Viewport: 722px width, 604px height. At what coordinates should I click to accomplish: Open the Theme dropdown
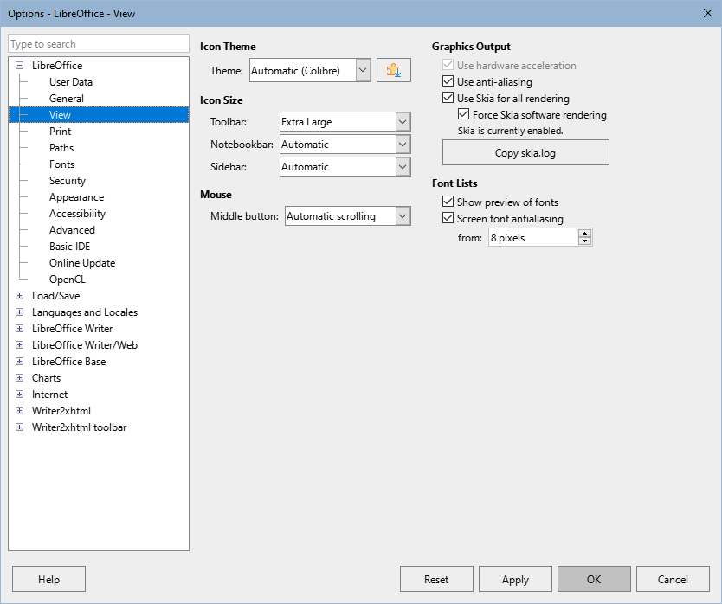coord(364,70)
